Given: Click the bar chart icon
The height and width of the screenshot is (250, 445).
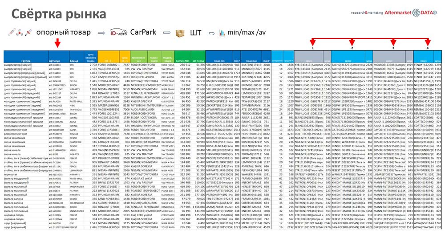Looking at the screenshot, I should pyautogui.click(x=222, y=33).
